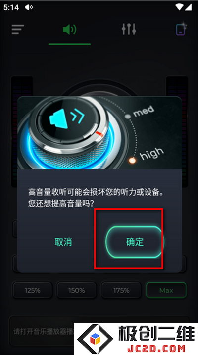Select the 150% boost preset
This screenshot has width=198, height=355.
[x=77, y=290]
